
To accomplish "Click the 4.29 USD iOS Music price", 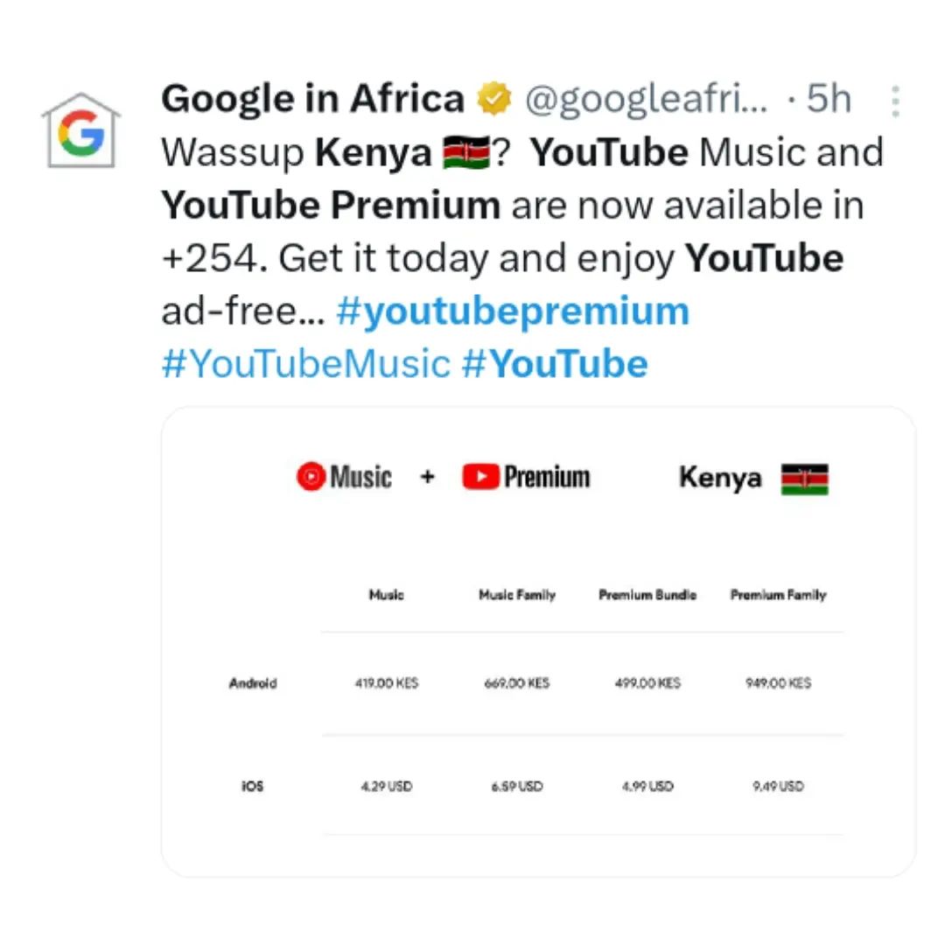I will (387, 787).
